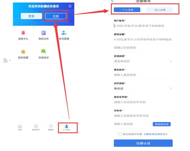190x151 pixels.
Task: Focus the 请确认你的密码 field
Action: 143,48
